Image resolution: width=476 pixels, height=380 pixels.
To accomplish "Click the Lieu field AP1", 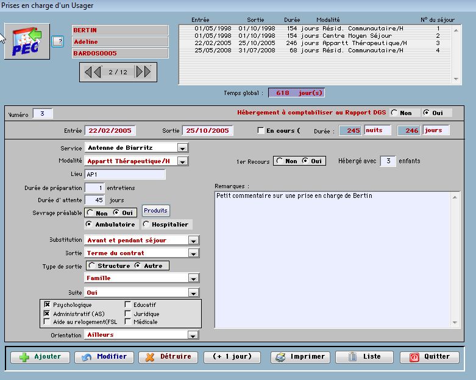I will (x=125, y=174).
